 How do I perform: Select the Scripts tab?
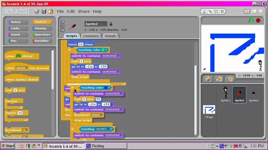click(x=72, y=36)
